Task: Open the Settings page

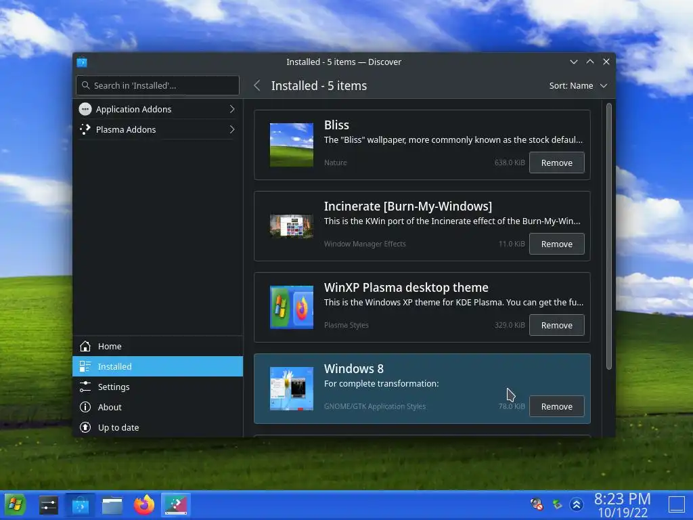Action: [158, 387]
